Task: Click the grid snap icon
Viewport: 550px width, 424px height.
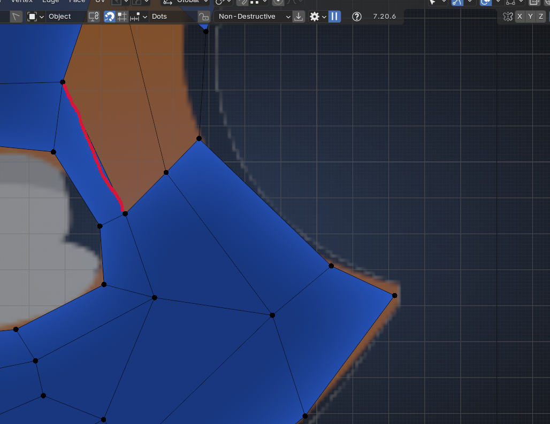Action: pos(122,17)
